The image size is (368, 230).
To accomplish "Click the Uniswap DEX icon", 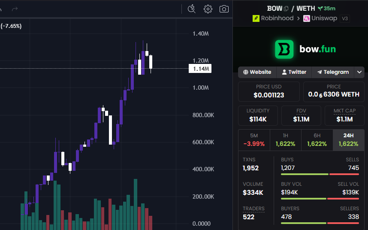I will tap(307, 18).
